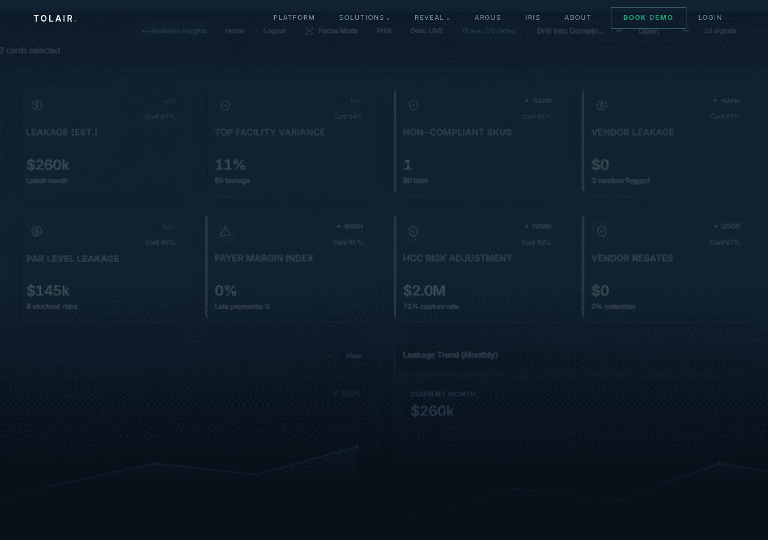Select the PAYER MARGIN INDEX card title
Image resolution: width=768 pixels, height=540 pixels.
pos(264,258)
